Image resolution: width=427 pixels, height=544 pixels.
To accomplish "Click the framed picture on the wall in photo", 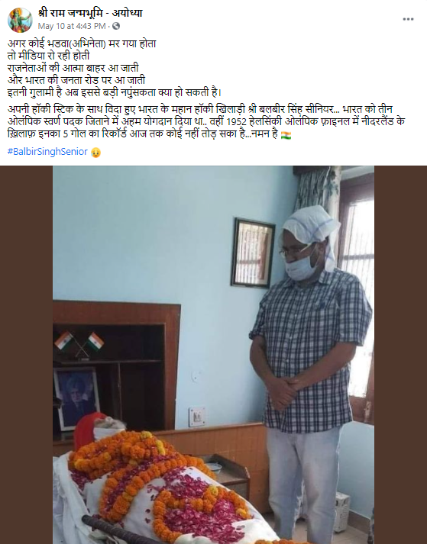I will [x=253, y=253].
